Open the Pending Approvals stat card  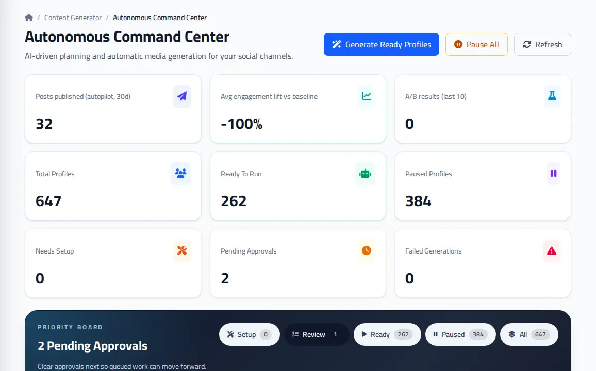(298, 263)
